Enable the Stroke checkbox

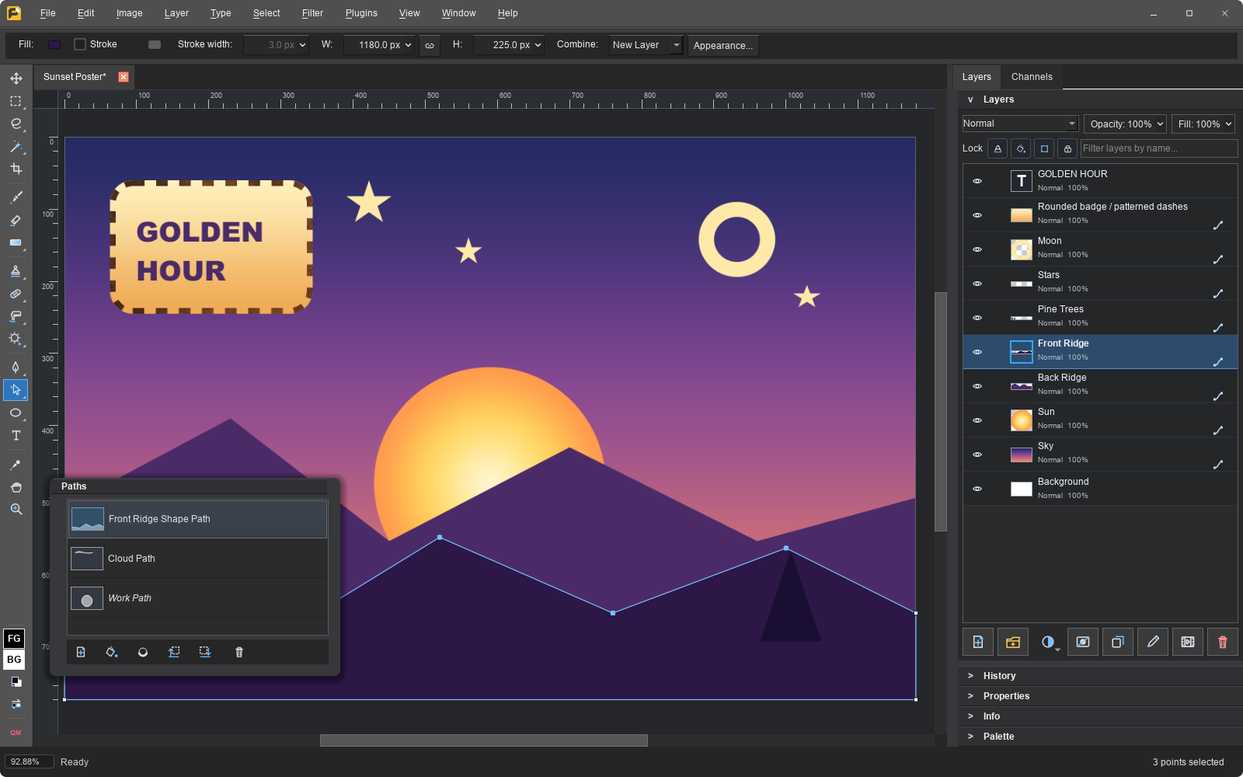[x=80, y=44]
